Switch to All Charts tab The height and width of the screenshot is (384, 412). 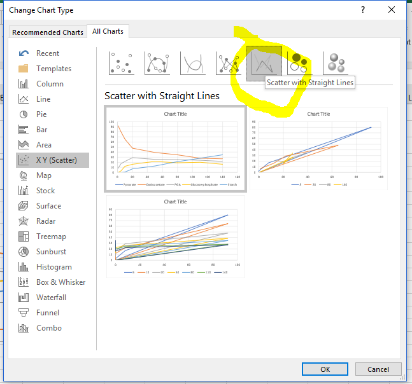(108, 31)
